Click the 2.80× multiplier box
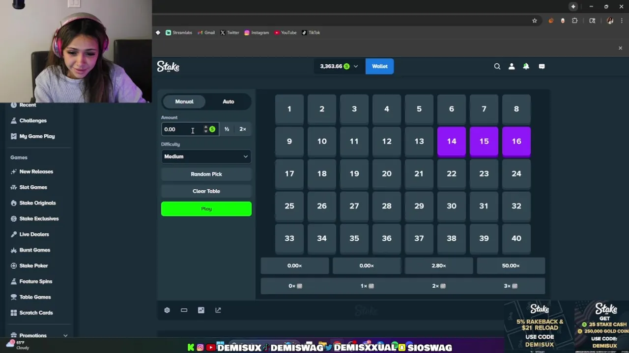Screen dimensions: 629x353 (x=438, y=266)
